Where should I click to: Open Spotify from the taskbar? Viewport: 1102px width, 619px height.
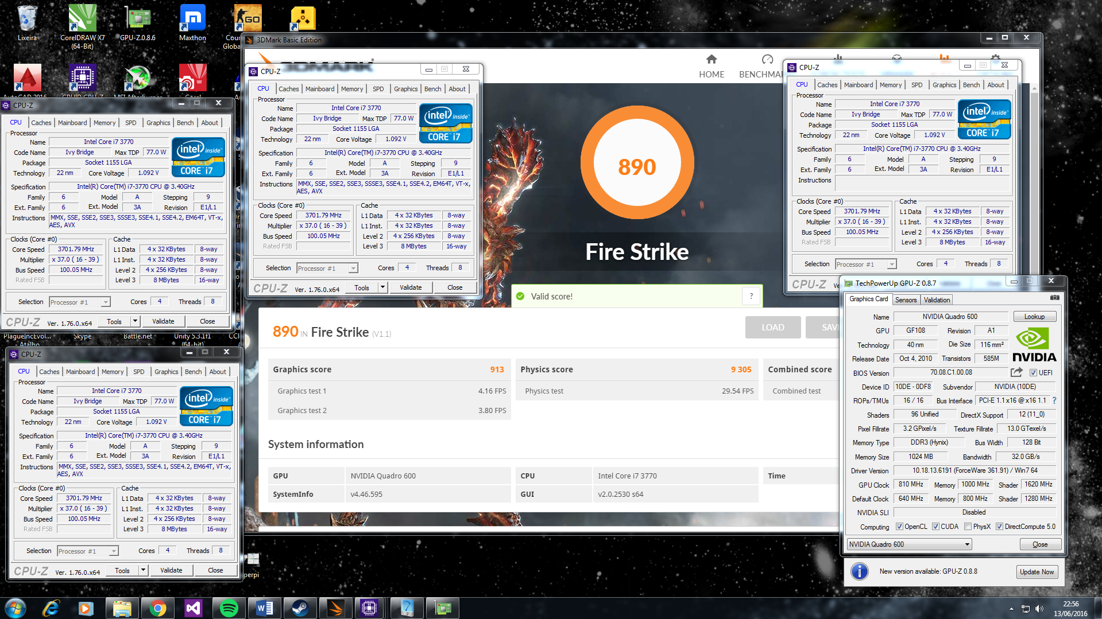229,608
